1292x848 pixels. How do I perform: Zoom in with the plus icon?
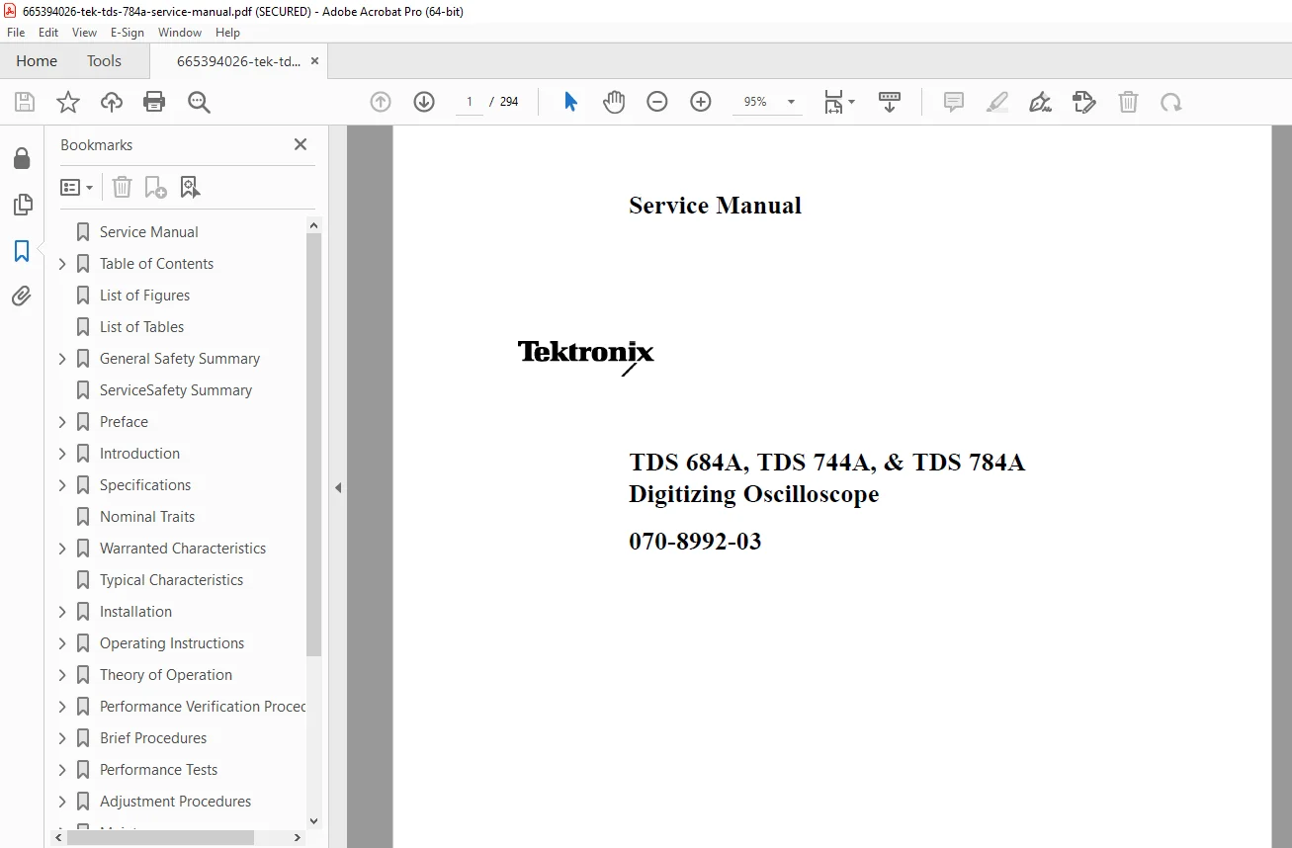[x=701, y=102]
